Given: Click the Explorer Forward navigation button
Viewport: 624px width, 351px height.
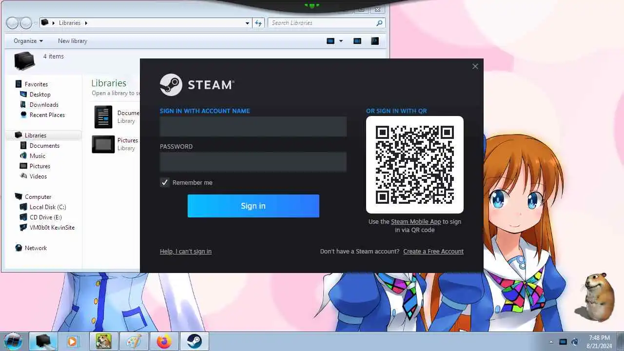Looking at the screenshot, I should 26,23.
